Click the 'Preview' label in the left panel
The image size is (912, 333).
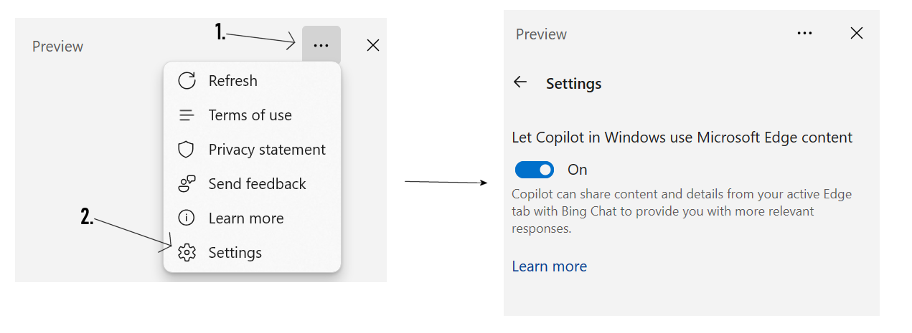(x=58, y=47)
